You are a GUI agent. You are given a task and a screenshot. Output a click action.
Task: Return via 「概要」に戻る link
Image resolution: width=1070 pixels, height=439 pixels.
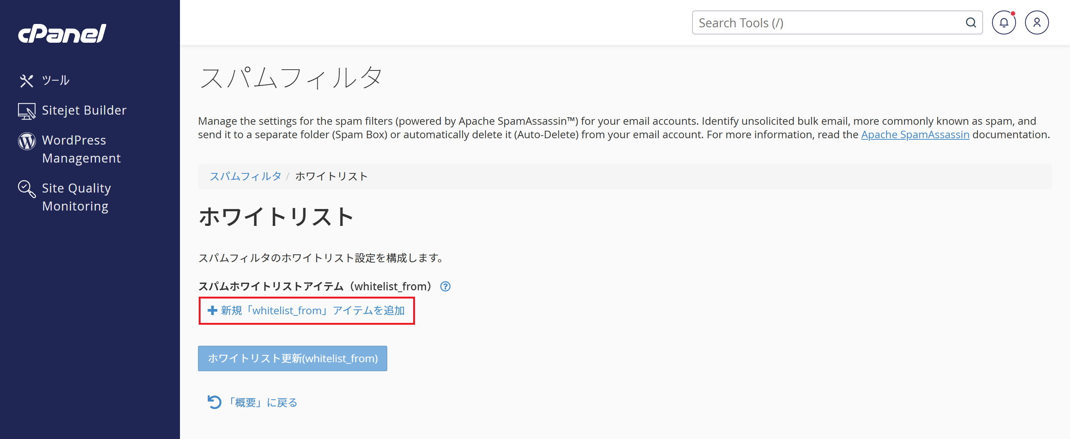coord(262,403)
